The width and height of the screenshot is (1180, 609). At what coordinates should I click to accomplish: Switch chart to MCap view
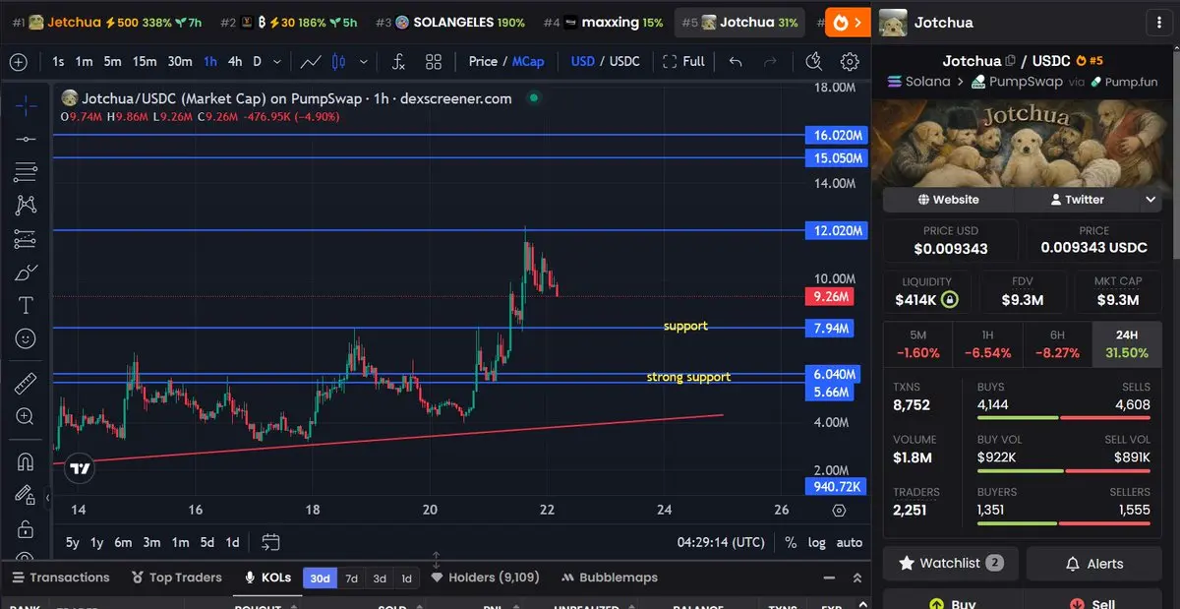(x=528, y=61)
